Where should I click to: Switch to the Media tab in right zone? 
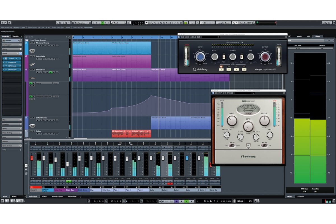click(x=299, y=36)
